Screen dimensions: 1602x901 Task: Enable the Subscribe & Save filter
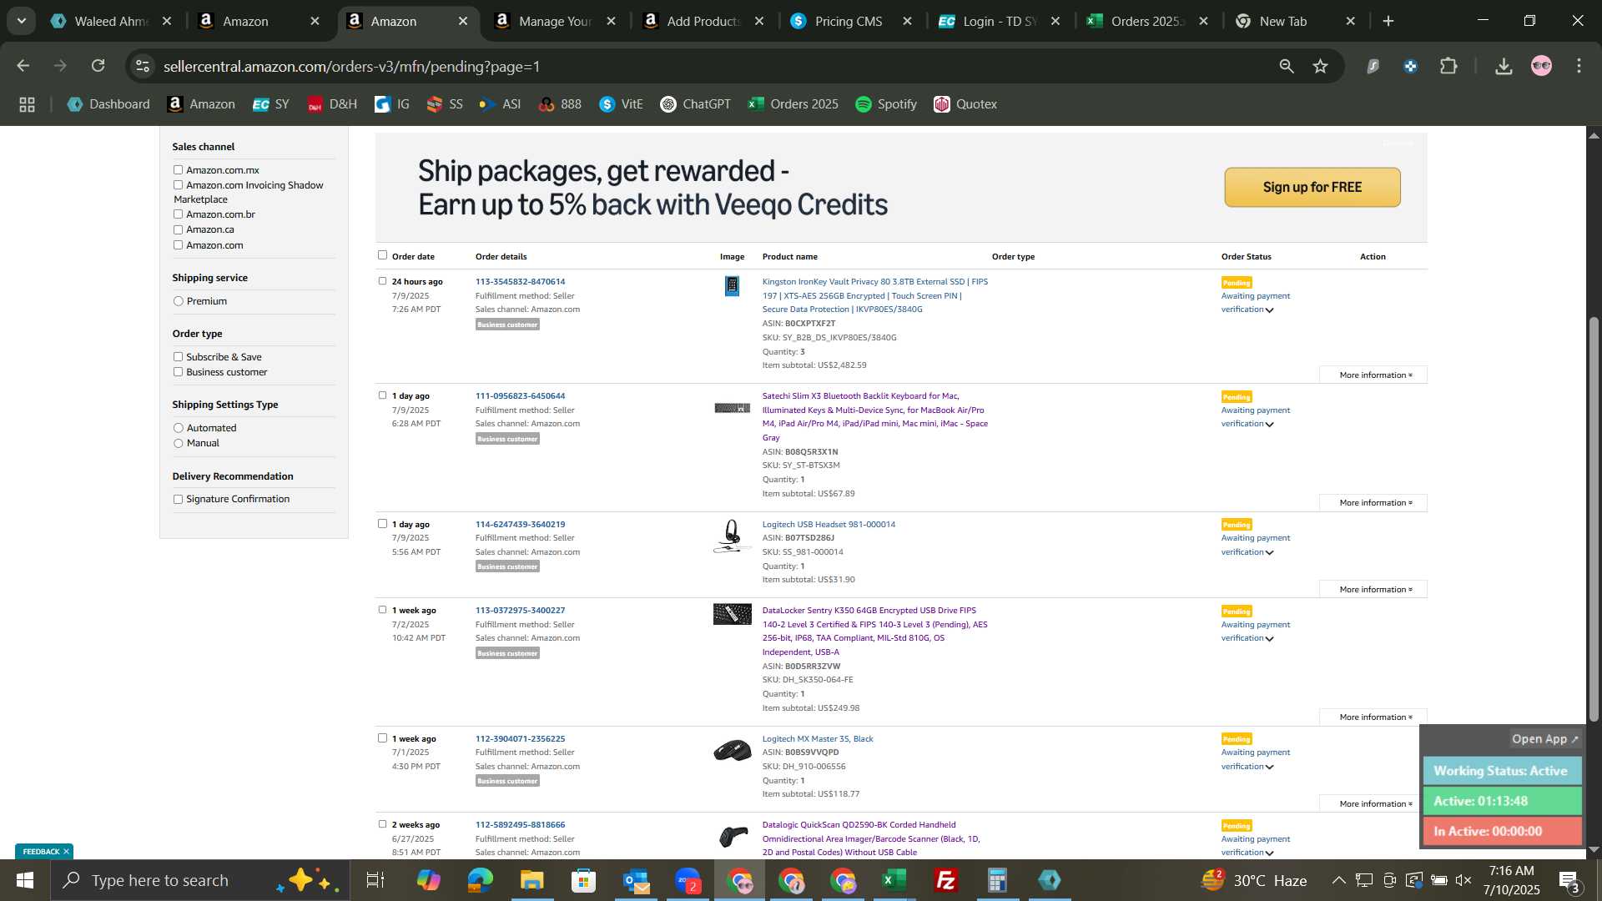(x=178, y=357)
